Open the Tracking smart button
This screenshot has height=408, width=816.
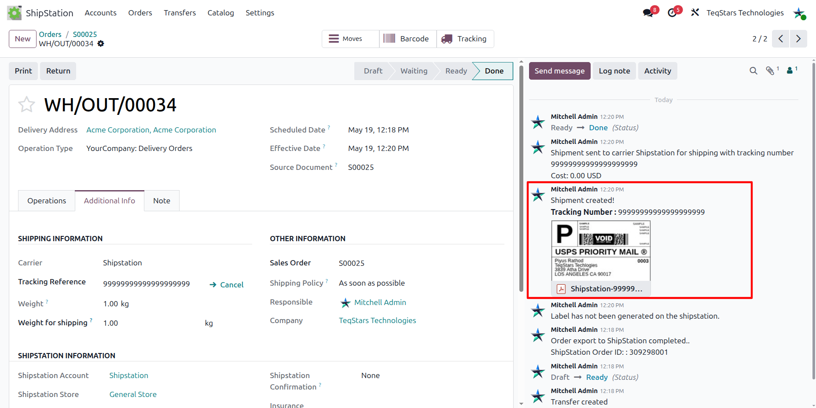(x=465, y=39)
